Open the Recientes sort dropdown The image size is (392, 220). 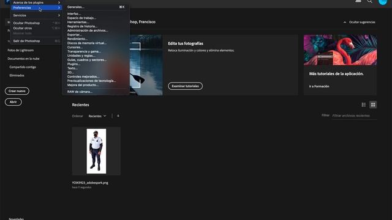point(97,116)
